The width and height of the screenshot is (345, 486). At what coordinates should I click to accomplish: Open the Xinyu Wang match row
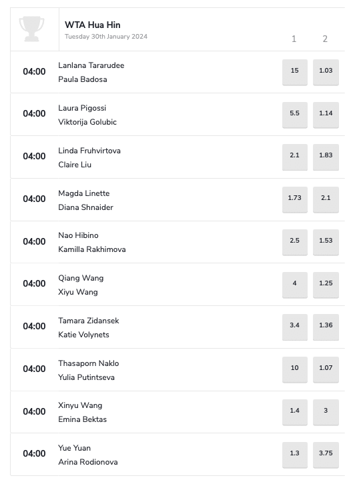(178, 413)
